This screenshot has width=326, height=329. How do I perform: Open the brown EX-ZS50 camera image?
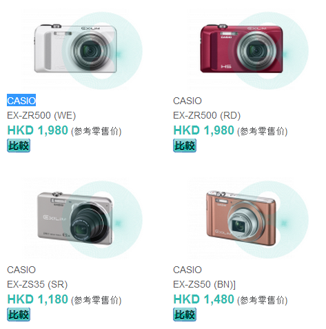249,219
